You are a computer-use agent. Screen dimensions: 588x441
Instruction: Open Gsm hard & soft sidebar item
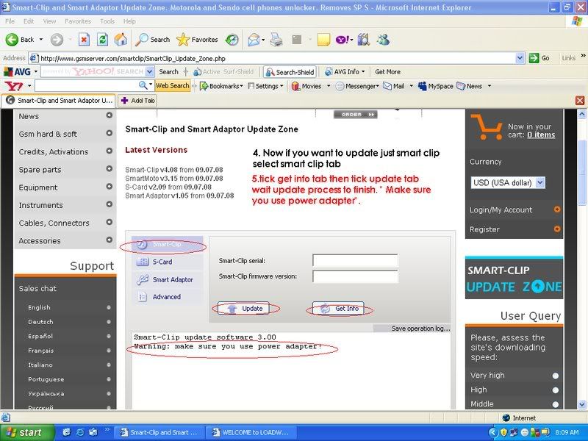click(x=48, y=134)
